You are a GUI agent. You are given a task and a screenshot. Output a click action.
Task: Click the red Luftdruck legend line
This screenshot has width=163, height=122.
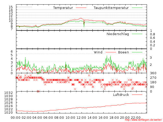coord(137,95)
